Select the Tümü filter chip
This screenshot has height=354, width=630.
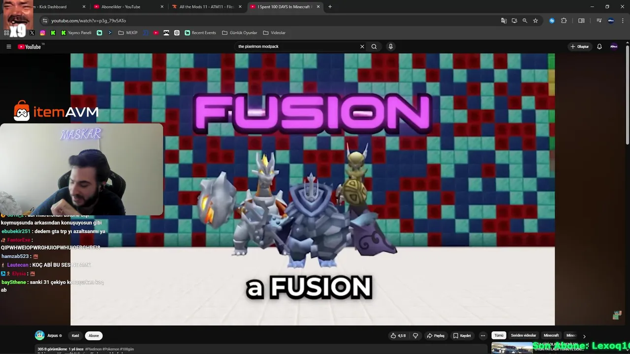(x=499, y=335)
